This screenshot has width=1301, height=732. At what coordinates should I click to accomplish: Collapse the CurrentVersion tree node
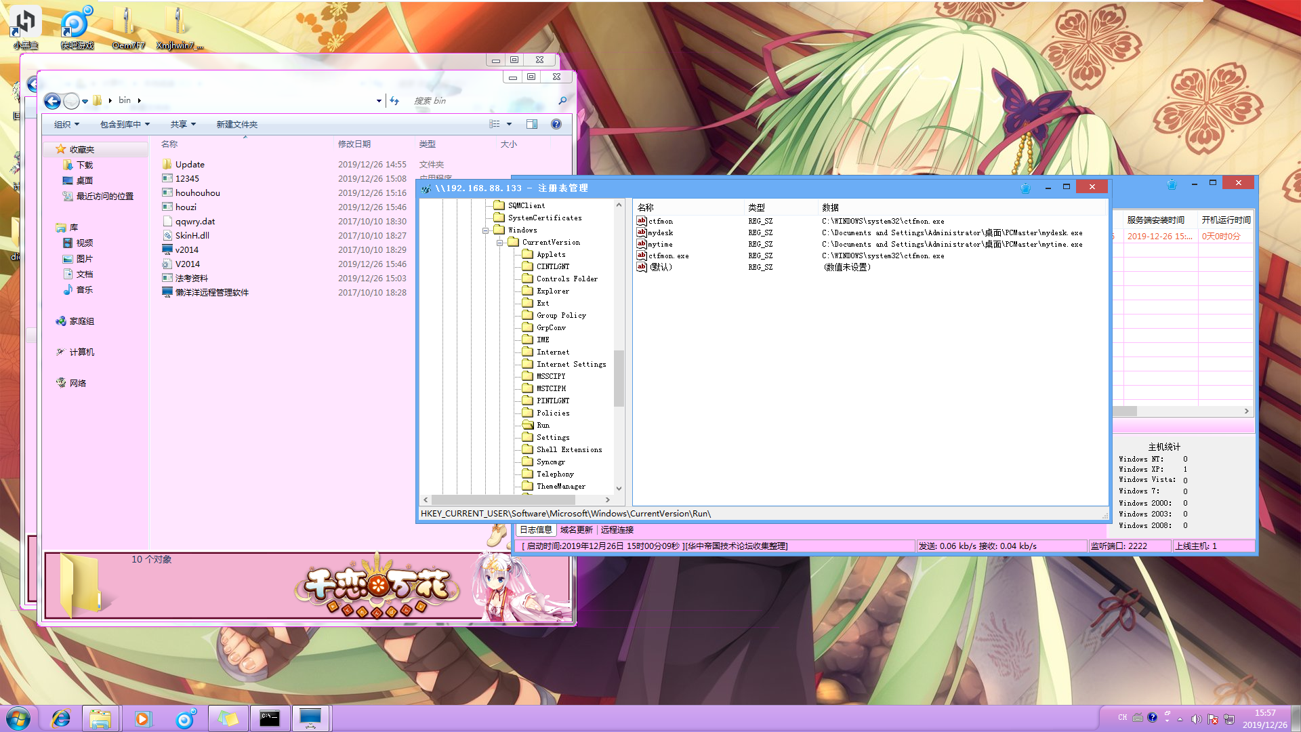click(x=499, y=243)
